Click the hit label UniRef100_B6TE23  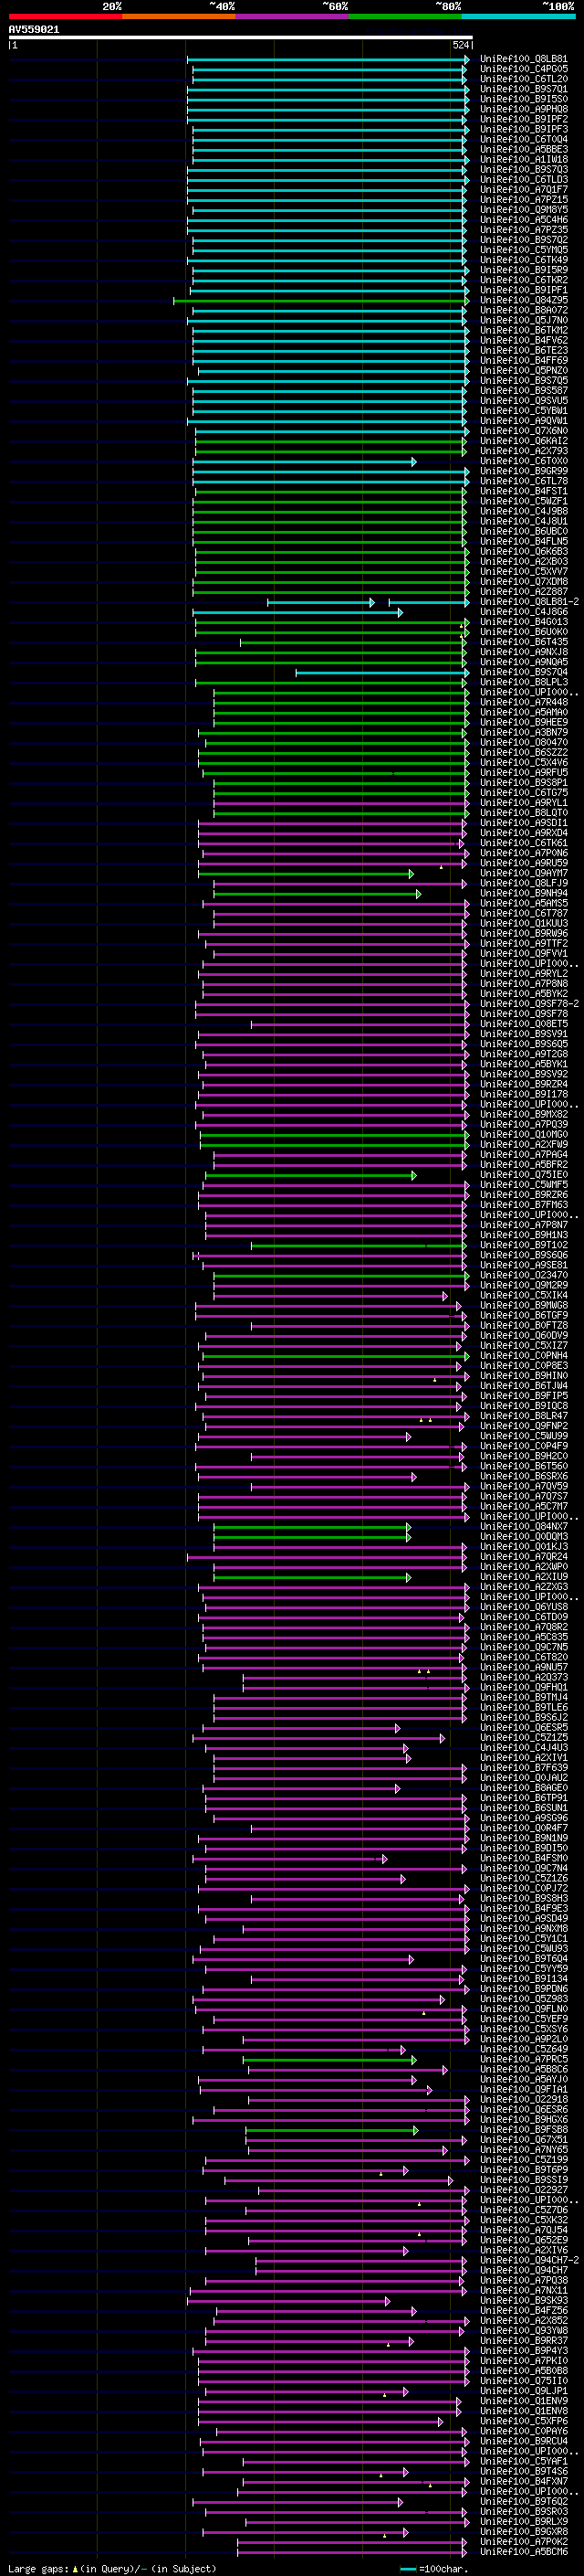pyautogui.click(x=523, y=350)
